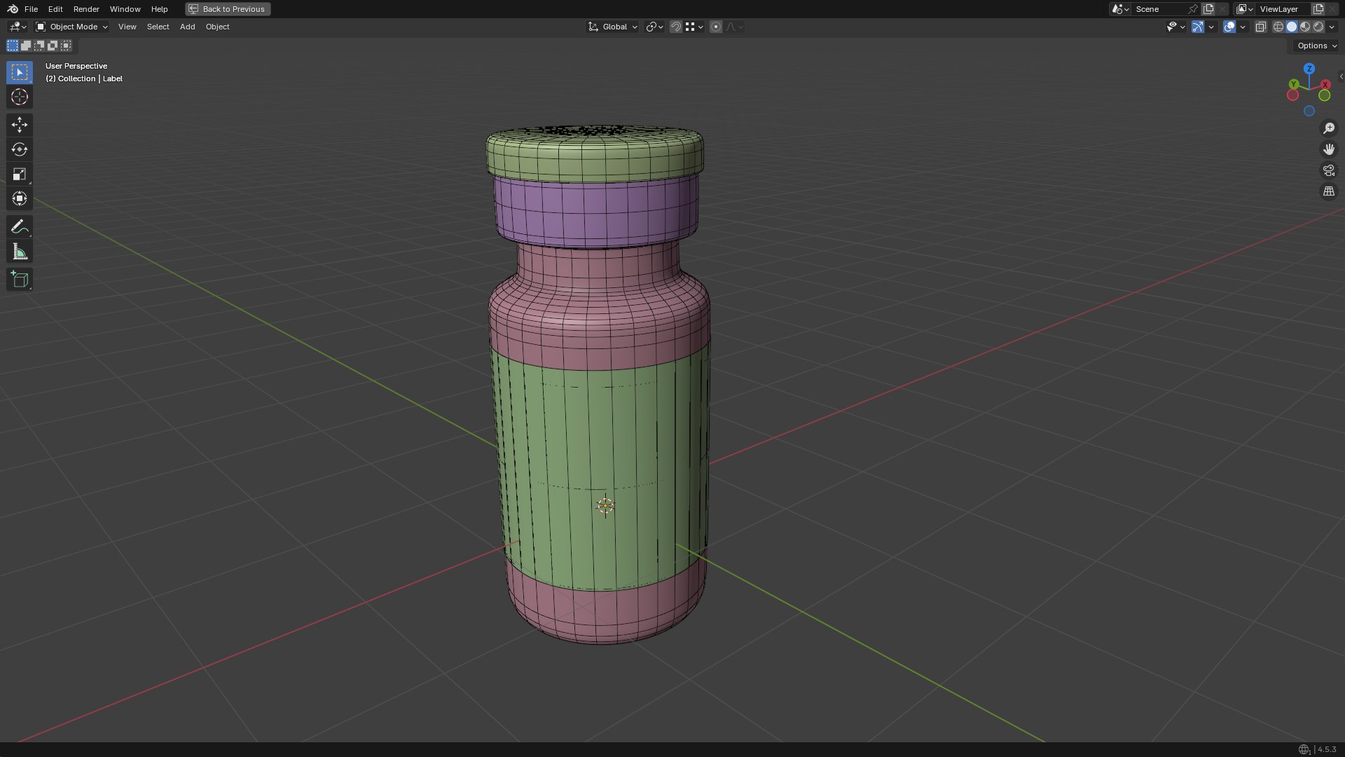Image resolution: width=1345 pixels, height=757 pixels.
Task: Select the Extend selection mode icon
Action: coord(26,46)
